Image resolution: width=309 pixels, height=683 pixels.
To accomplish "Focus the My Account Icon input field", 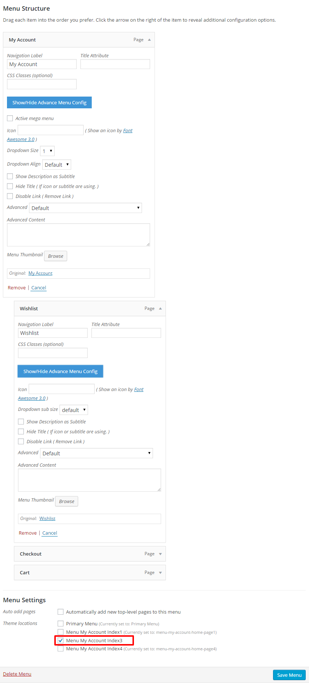I will (x=51, y=130).
